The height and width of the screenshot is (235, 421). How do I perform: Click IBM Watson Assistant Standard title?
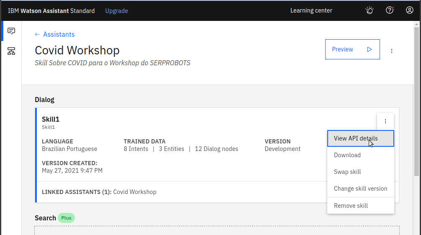(x=51, y=11)
